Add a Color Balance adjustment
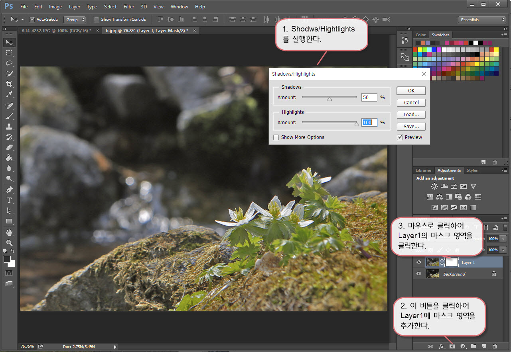Viewport: 511px width, 352px height. [x=440, y=197]
